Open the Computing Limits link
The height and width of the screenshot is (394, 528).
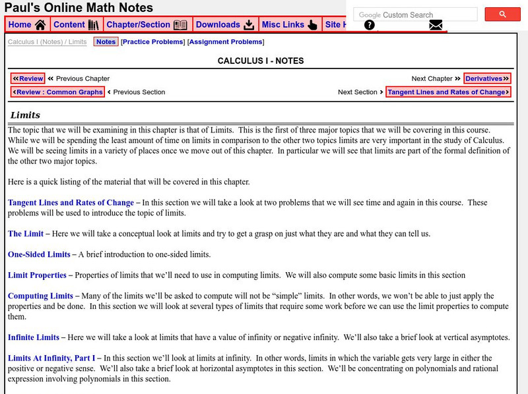coord(40,296)
